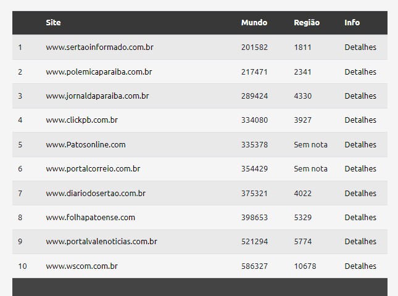
Task: Open Detalhes for www.portalcorreio.com.br
Action: coord(360,169)
